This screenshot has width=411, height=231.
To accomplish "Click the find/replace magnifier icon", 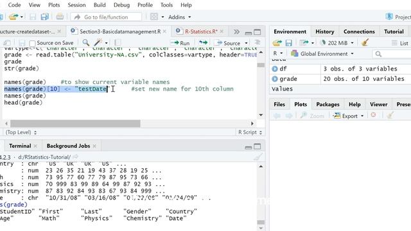I will point(85,43).
